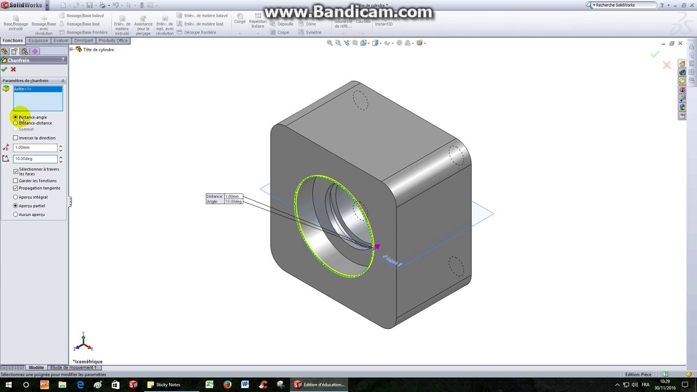
Task: Open Firefox from the Windows taskbar
Action: click(x=228, y=384)
